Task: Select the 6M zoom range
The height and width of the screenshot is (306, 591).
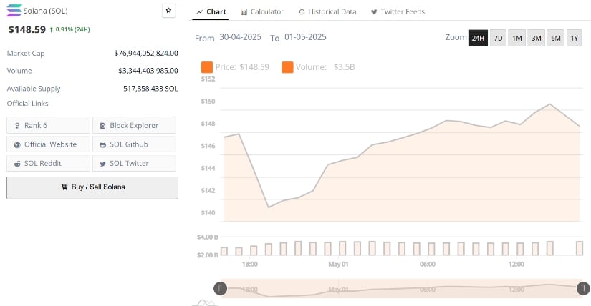Action: [556, 38]
